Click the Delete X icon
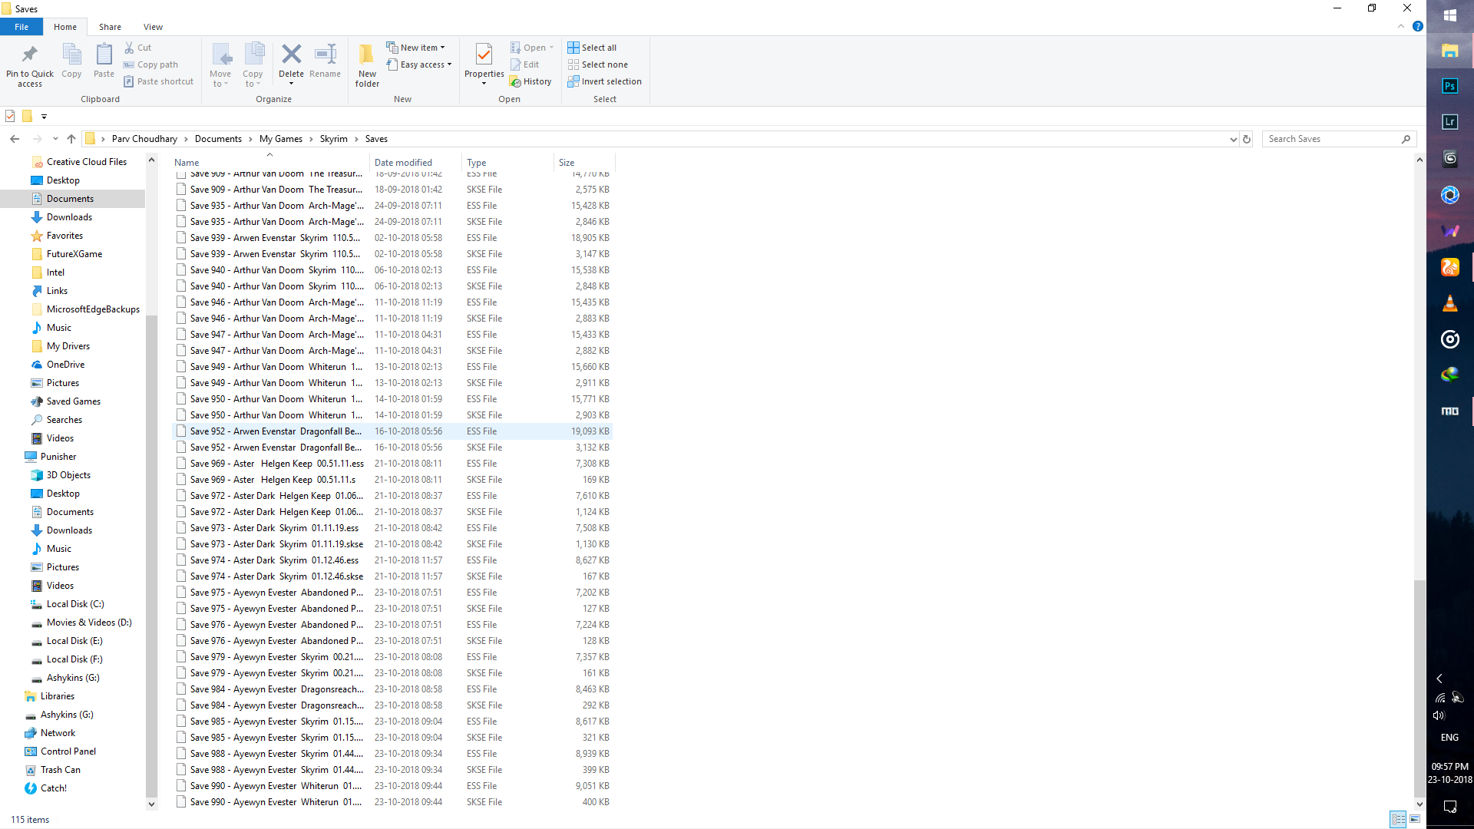1474x829 pixels. (x=291, y=54)
